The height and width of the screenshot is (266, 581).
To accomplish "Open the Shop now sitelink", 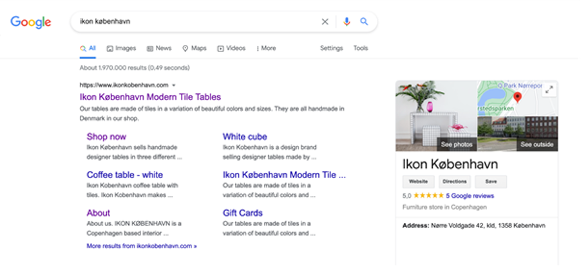I will [106, 137].
